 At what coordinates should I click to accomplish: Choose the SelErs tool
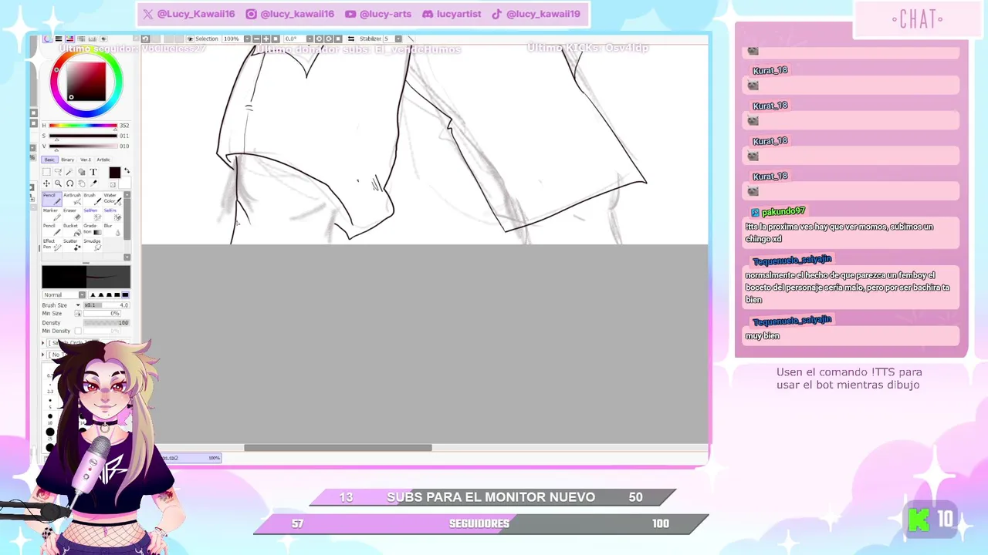tap(112, 214)
